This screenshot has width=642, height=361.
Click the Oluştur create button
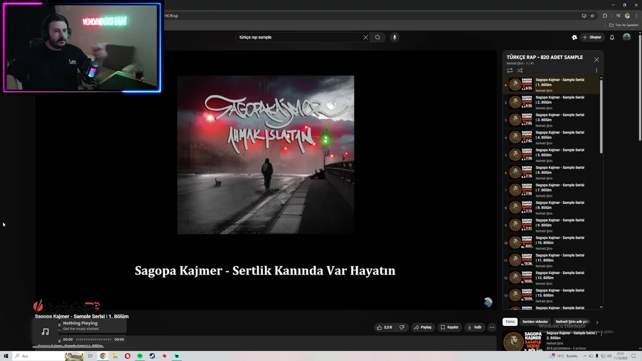[x=592, y=37]
